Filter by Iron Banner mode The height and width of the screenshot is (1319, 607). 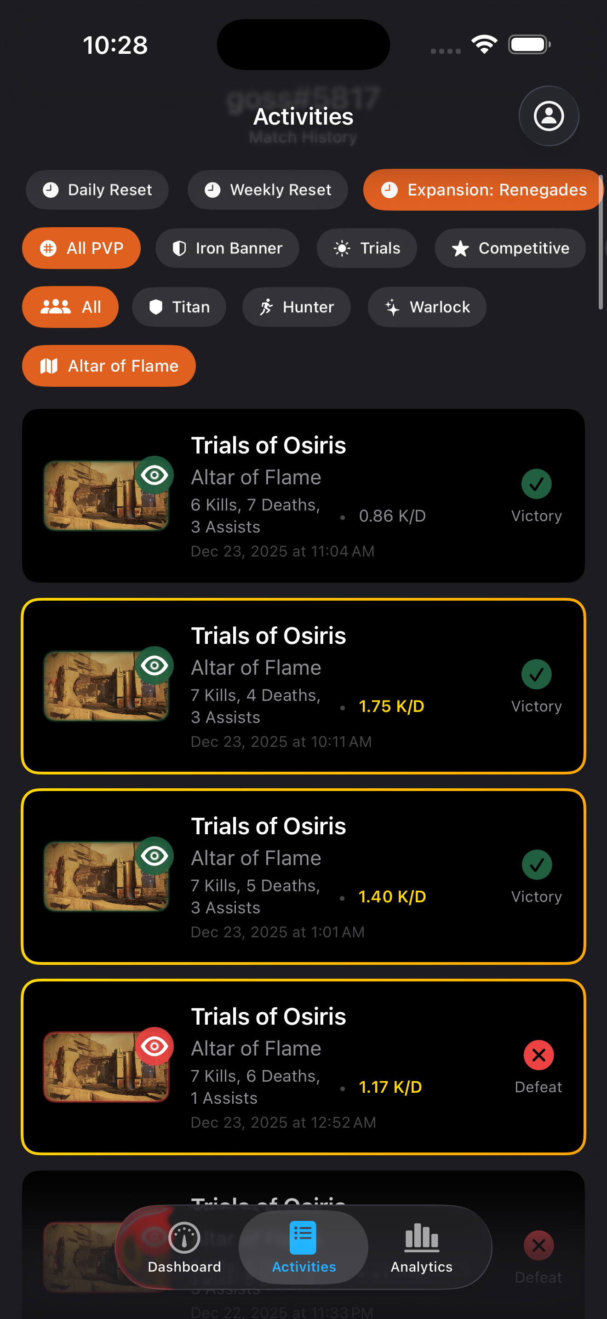coord(227,248)
